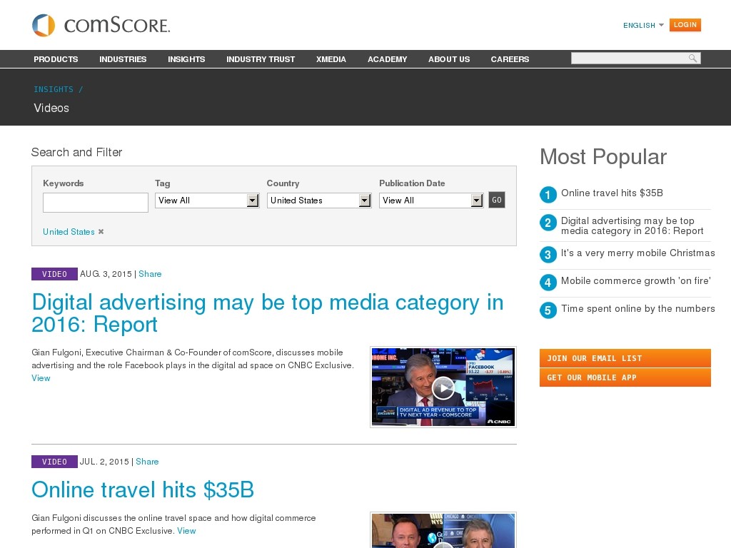731x548 pixels.
Task: Click the number 5 popular rank badge
Action: click(548, 310)
